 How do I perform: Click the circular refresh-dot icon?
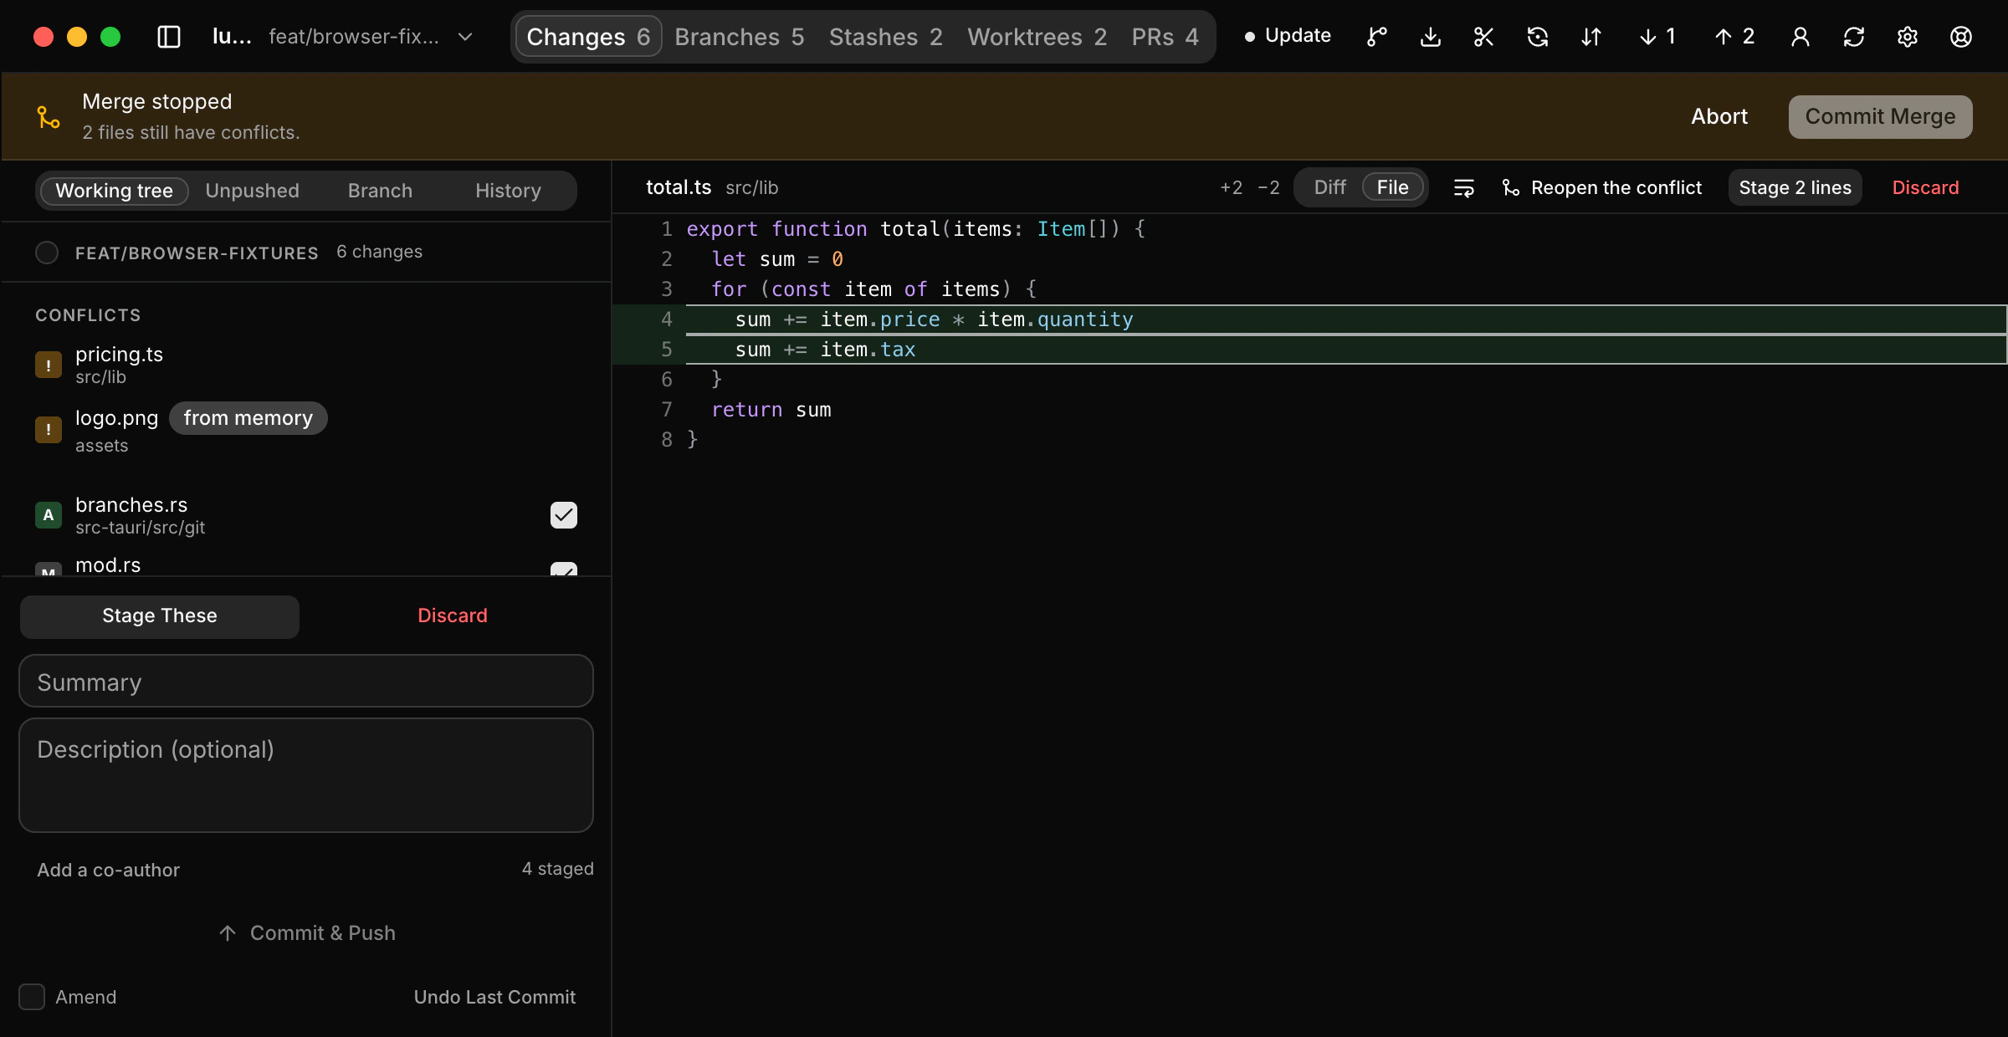(x=1537, y=37)
